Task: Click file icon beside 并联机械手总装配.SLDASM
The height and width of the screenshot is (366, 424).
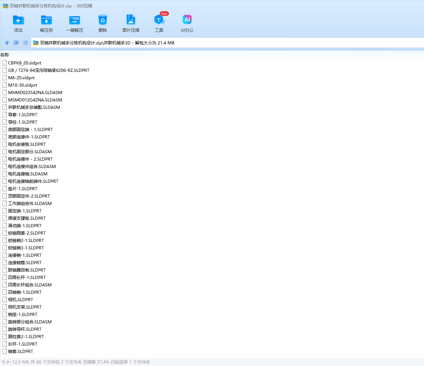Action: 5,107
